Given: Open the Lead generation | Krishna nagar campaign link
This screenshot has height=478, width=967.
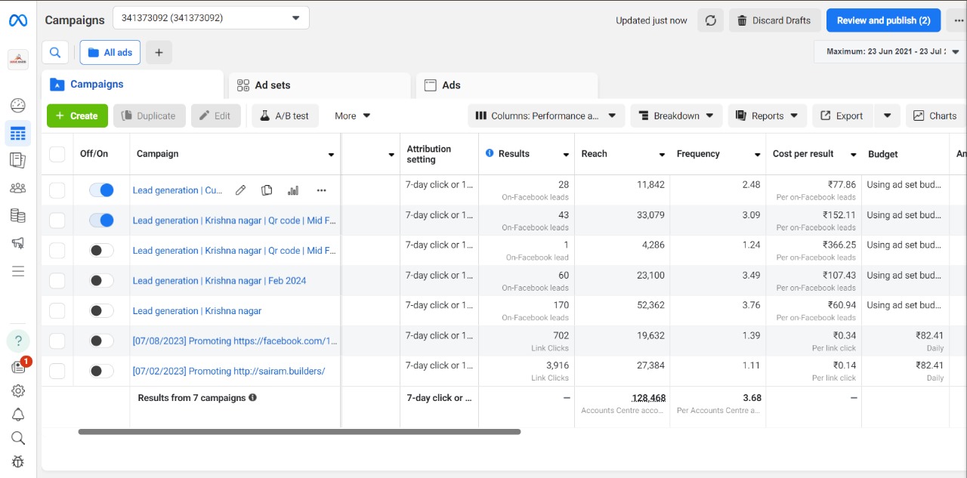Looking at the screenshot, I should pyautogui.click(x=197, y=311).
